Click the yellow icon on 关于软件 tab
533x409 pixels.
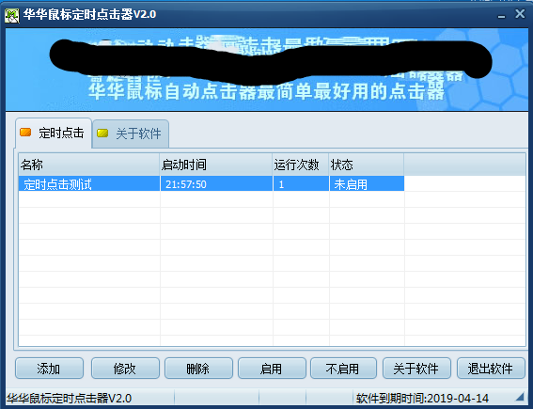pyautogui.click(x=102, y=133)
